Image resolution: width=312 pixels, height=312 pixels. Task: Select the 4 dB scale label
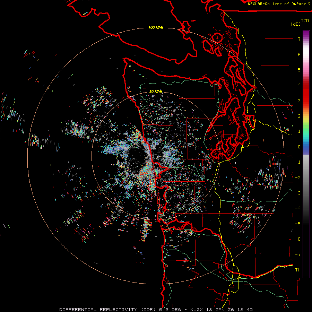click(x=299, y=85)
